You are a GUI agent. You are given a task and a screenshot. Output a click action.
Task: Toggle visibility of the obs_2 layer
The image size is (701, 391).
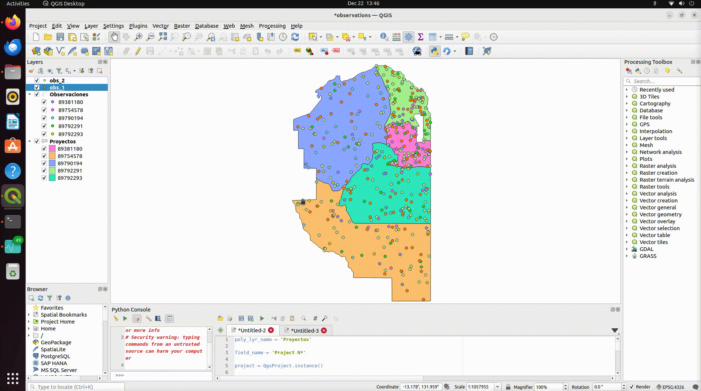(37, 80)
